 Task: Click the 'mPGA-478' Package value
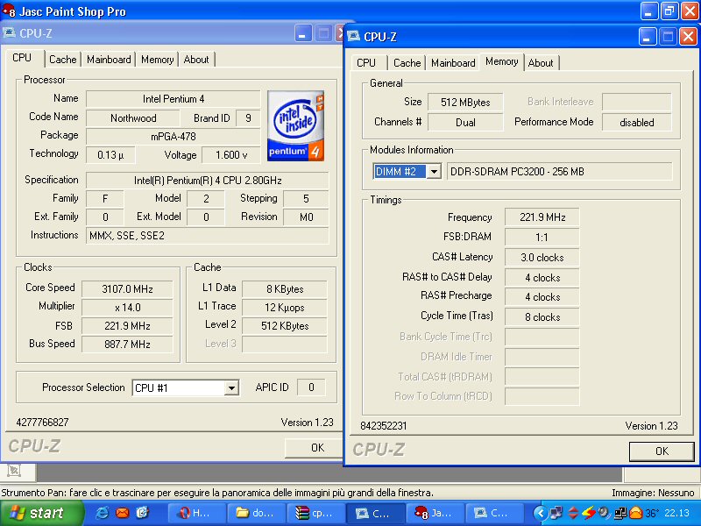pos(173,137)
